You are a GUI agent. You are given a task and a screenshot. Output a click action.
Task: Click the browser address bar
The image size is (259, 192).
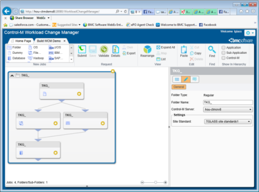70,12
